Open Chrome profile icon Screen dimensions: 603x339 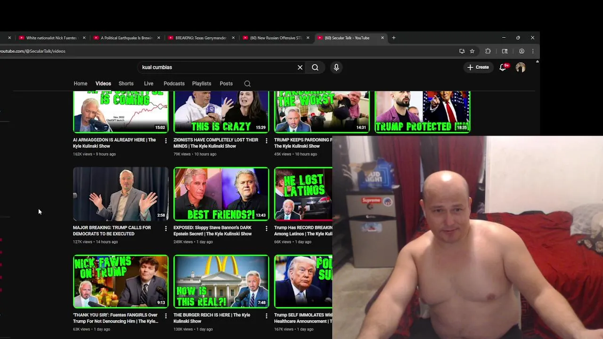coord(522,51)
